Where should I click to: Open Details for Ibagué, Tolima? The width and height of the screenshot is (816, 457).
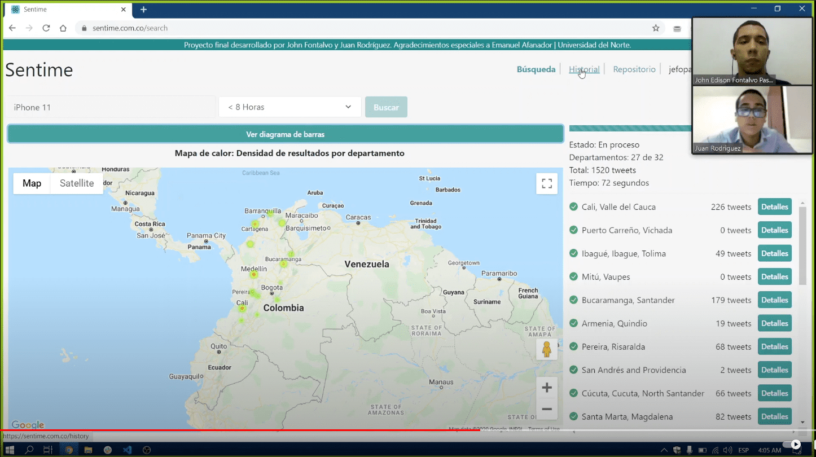tap(775, 253)
